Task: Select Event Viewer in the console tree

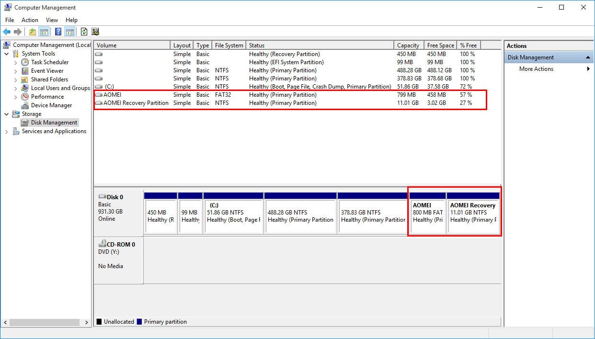Action: (47, 71)
